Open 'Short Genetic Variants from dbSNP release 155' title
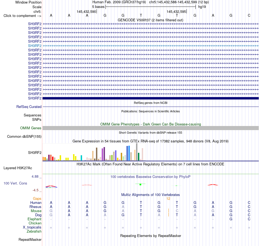The image size is (259, 246). (x=150, y=133)
